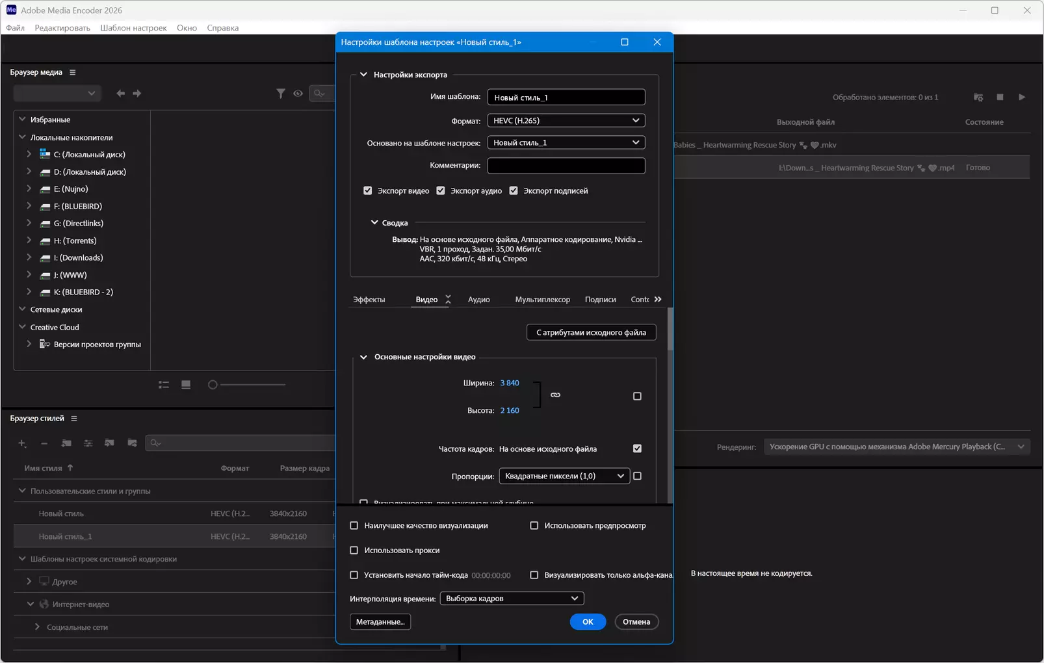Click the plus icon to create new preset

tap(22, 443)
